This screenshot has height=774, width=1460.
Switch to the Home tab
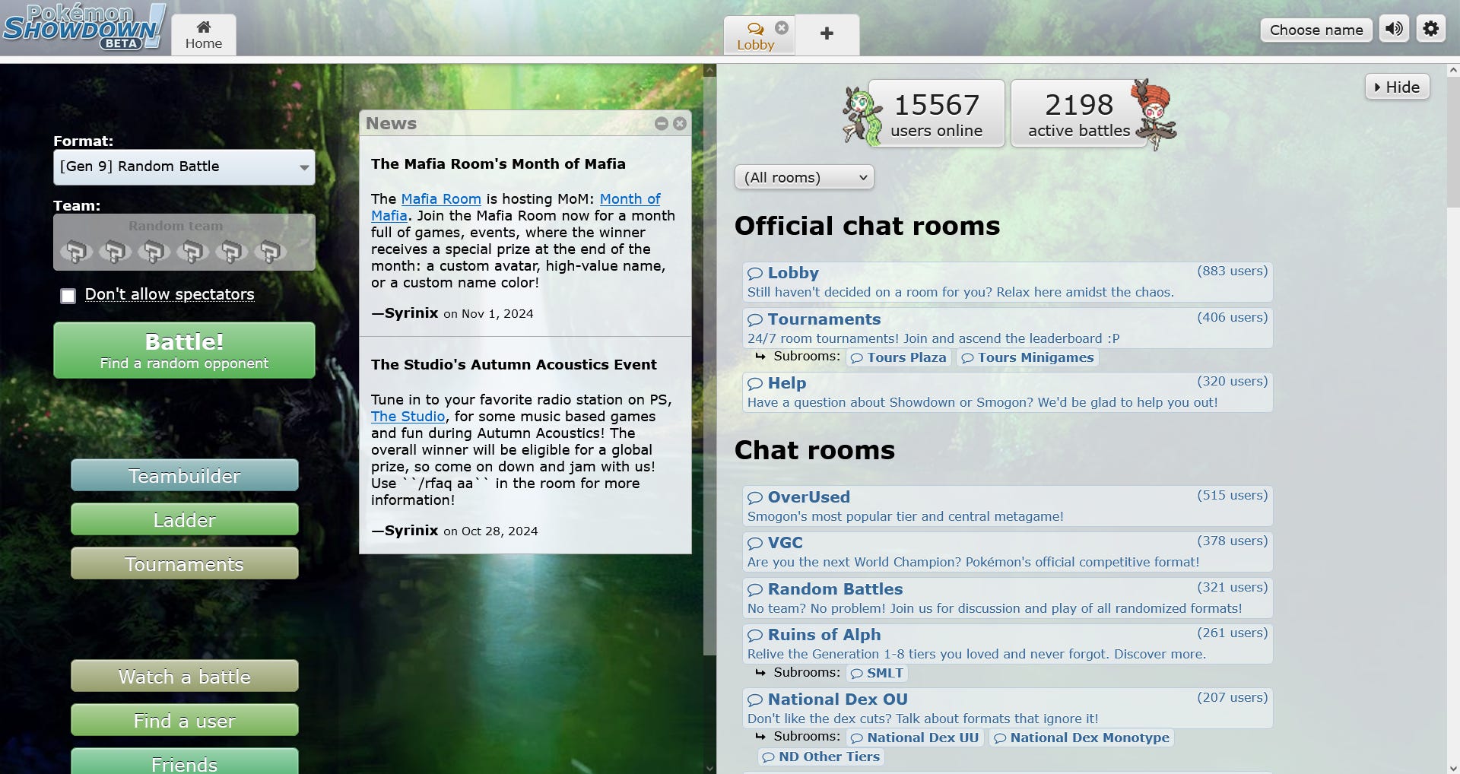(203, 34)
